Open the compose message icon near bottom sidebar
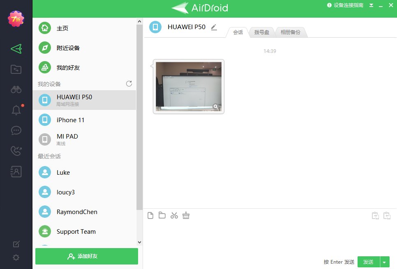397x269 pixels. pos(16,244)
